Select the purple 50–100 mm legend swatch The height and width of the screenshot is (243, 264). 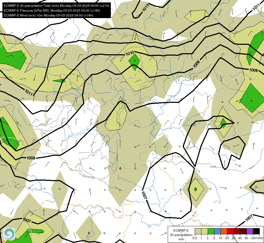[250, 231]
